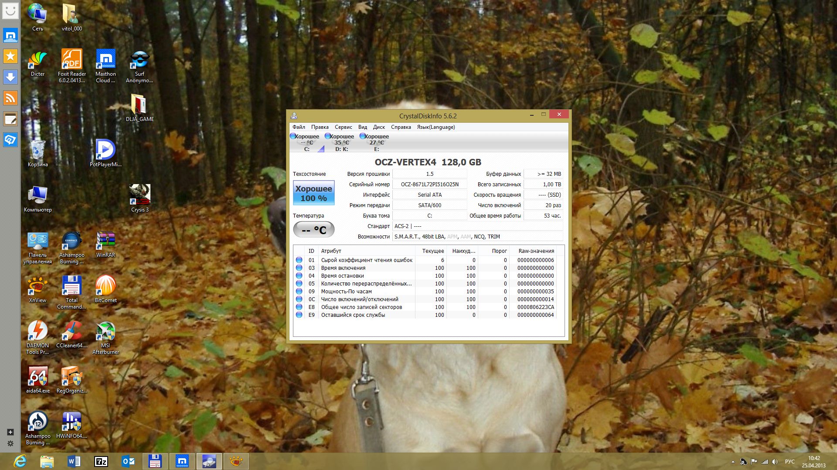Click the Maxthon favorites star sidebar icon
837x470 pixels.
[10, 56]
